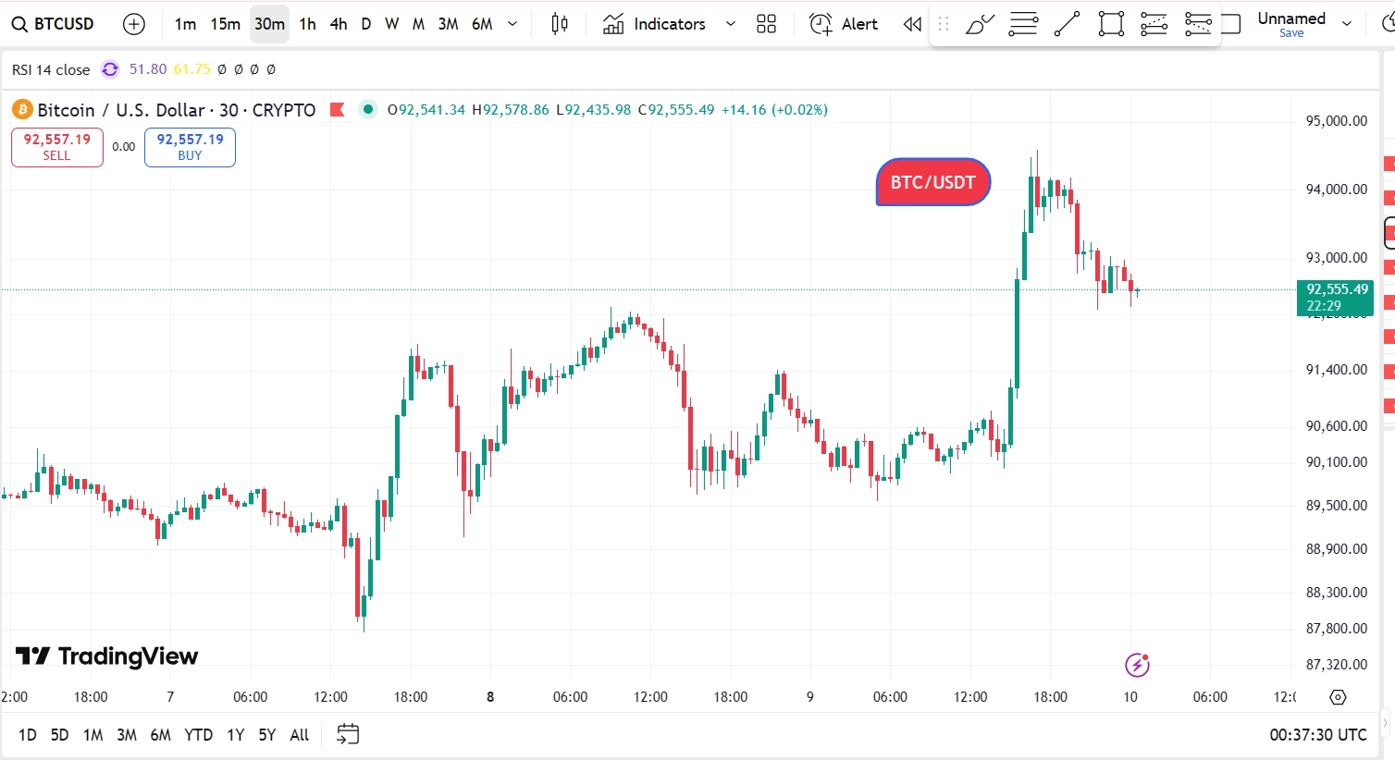Expand the Indicators dropdown arrow
The image size is (1395, 760).
[730, 24]
